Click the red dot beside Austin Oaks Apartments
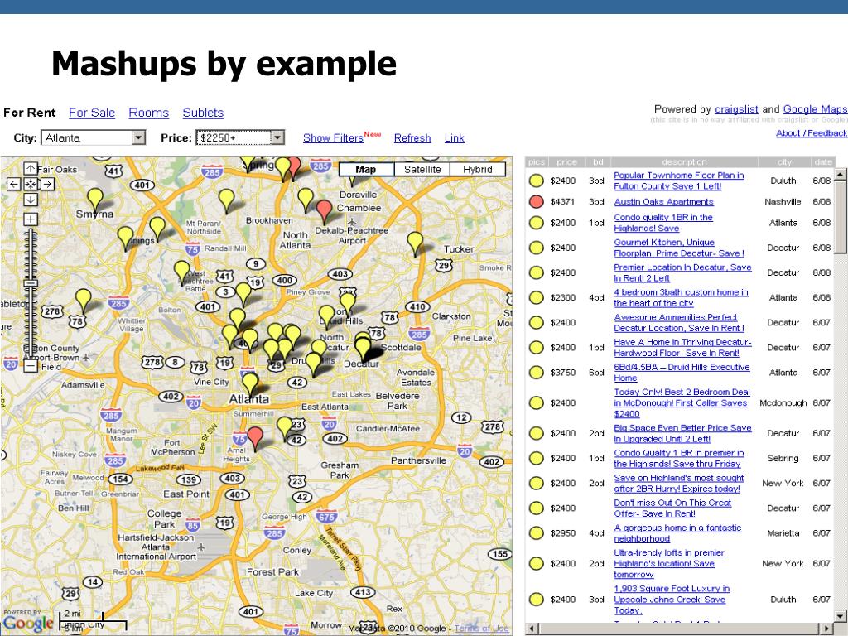Screen dimensions: 848x636 [x=536, y=202]
